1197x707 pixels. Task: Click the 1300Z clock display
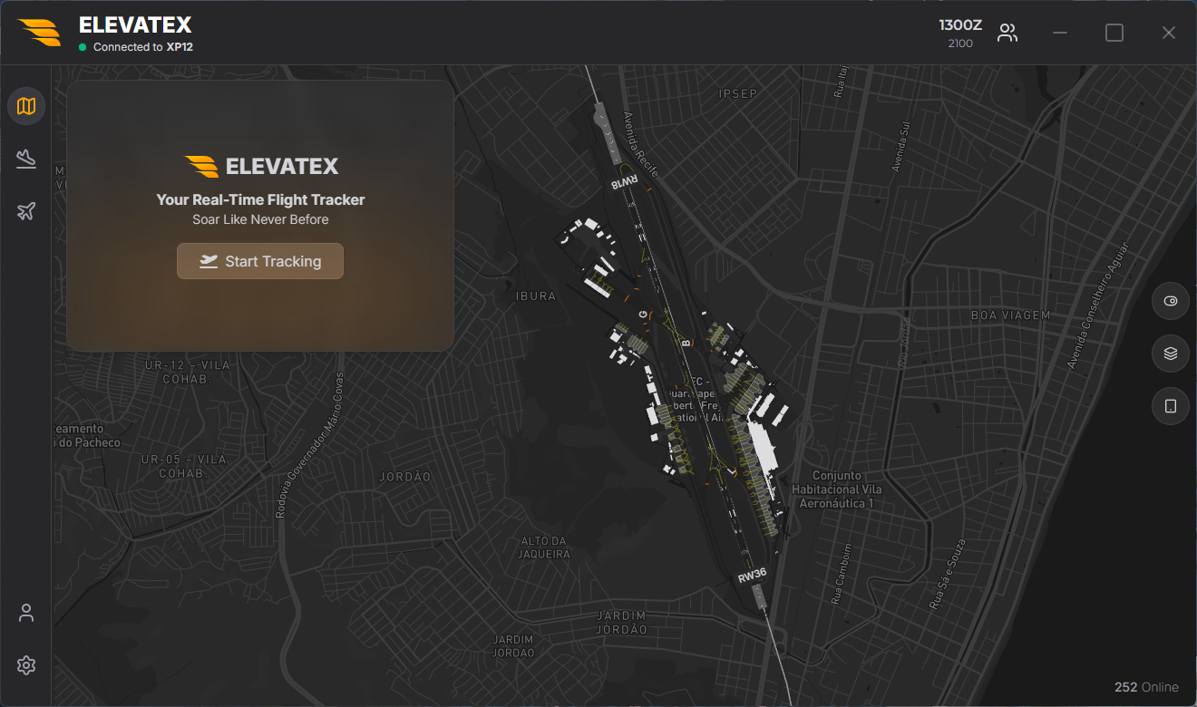coord(960,24)
